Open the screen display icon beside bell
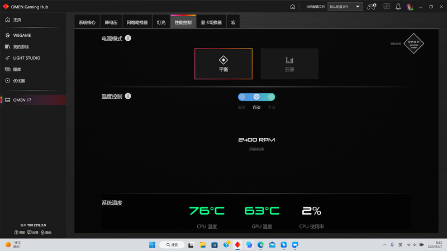The width and height of the screenshot is (447, 251). [386, 7]
